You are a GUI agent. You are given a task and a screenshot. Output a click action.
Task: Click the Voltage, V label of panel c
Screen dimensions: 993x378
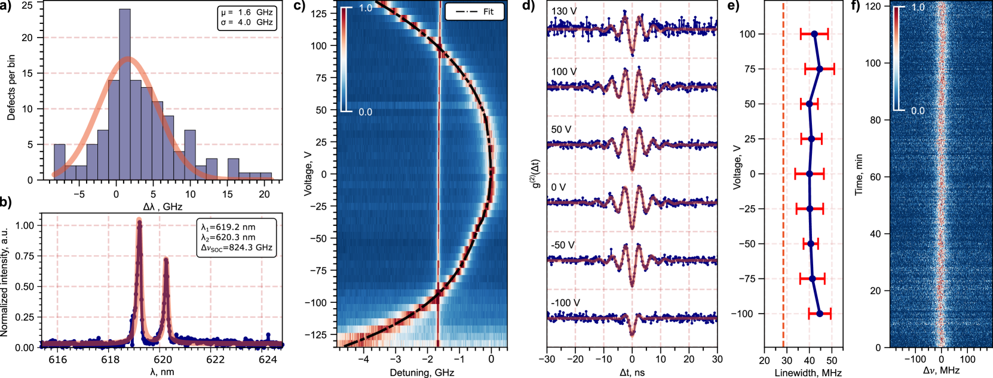click(x=308, y=173)
